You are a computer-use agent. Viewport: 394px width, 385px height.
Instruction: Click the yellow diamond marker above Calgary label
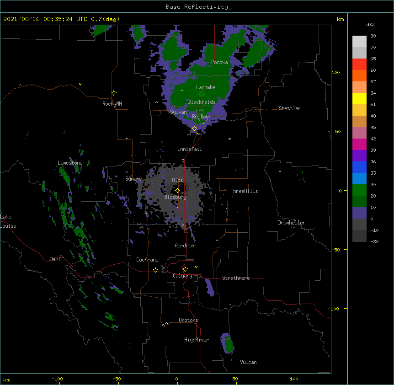click(185, 269)
